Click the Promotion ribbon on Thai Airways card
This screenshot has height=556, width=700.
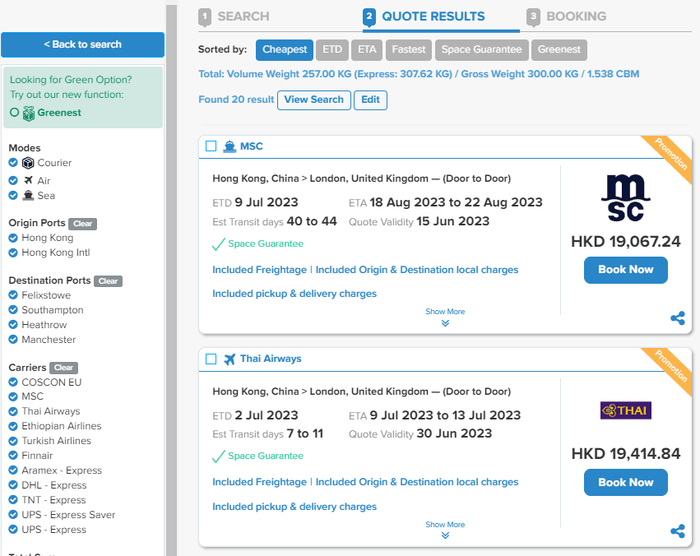click(x=670, y=367)
